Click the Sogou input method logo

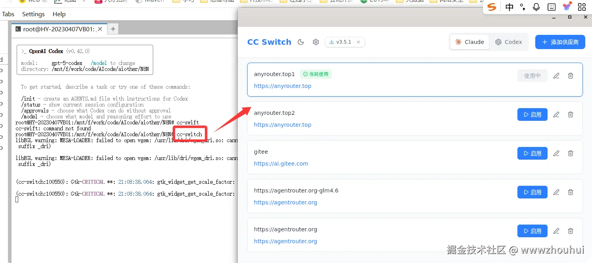pos(492,7)
